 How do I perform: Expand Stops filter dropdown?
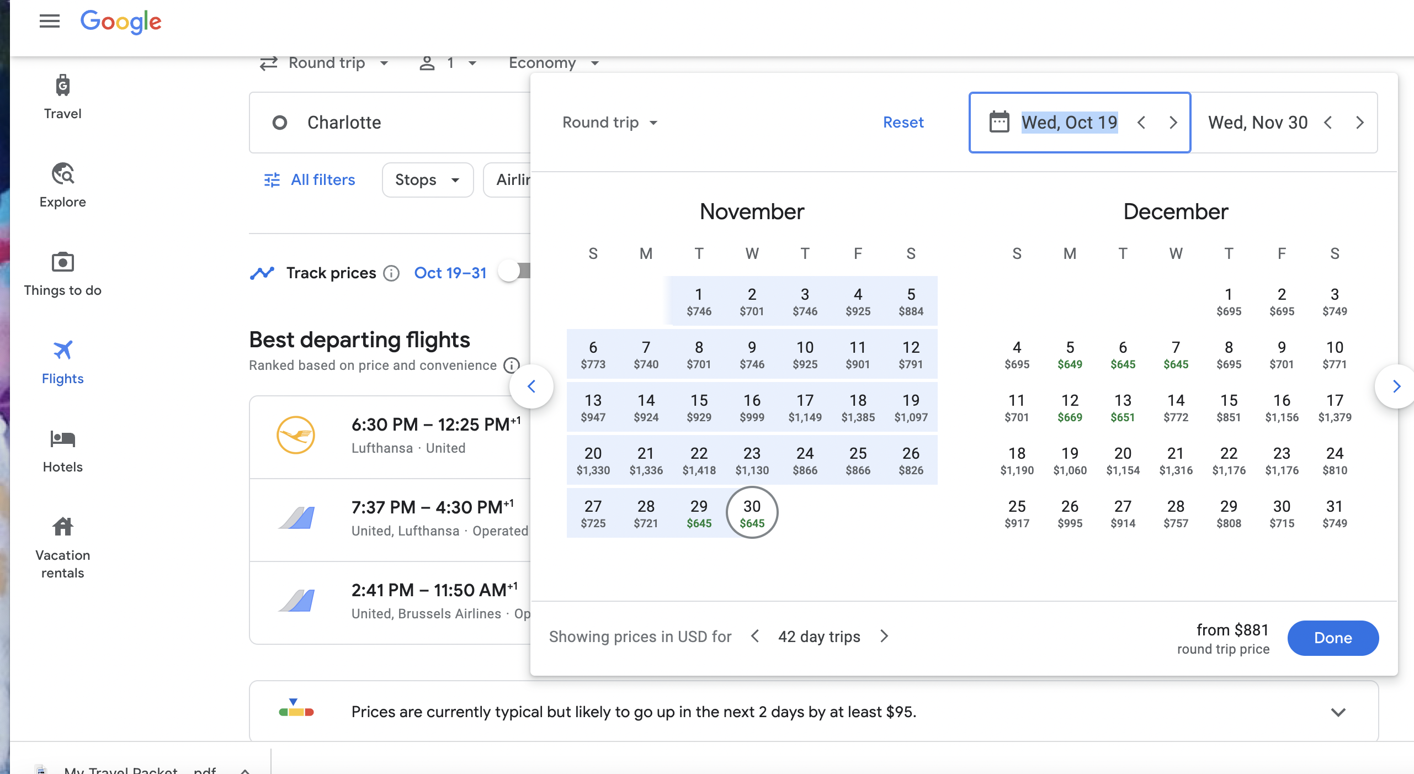(427, 180)
